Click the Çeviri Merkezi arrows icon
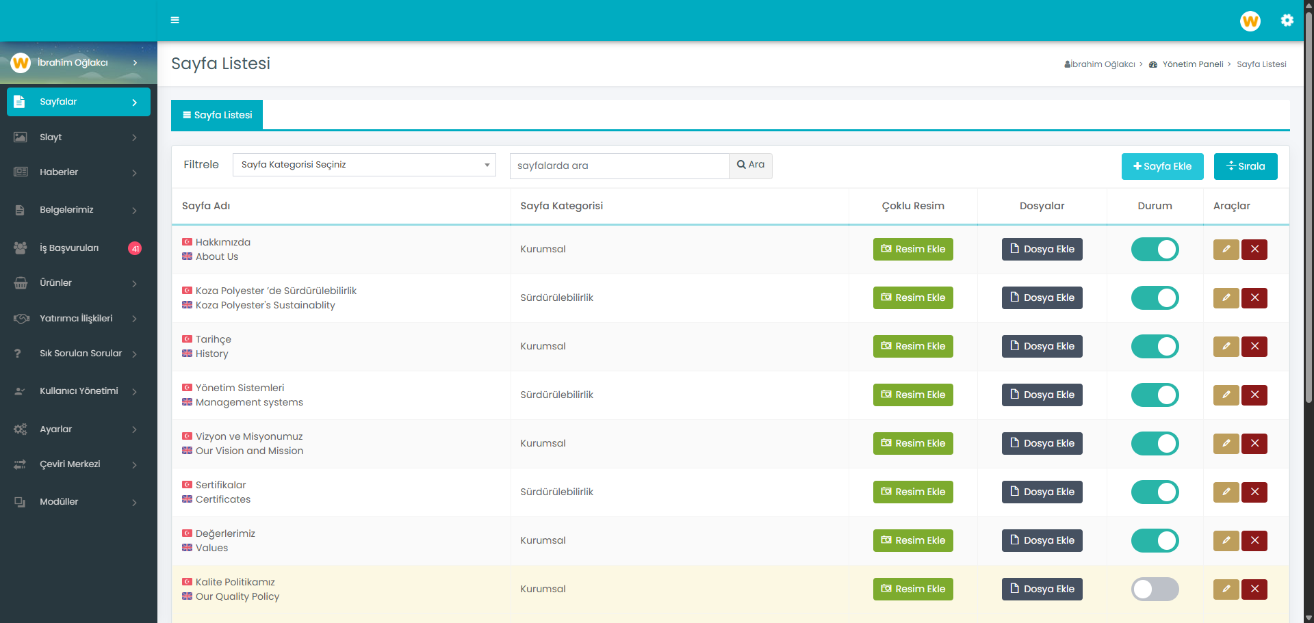 [20, 464]
